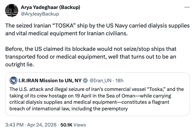Click the @AryJeayBackup handle
195x131 pixels.
[x=39, y=14]
